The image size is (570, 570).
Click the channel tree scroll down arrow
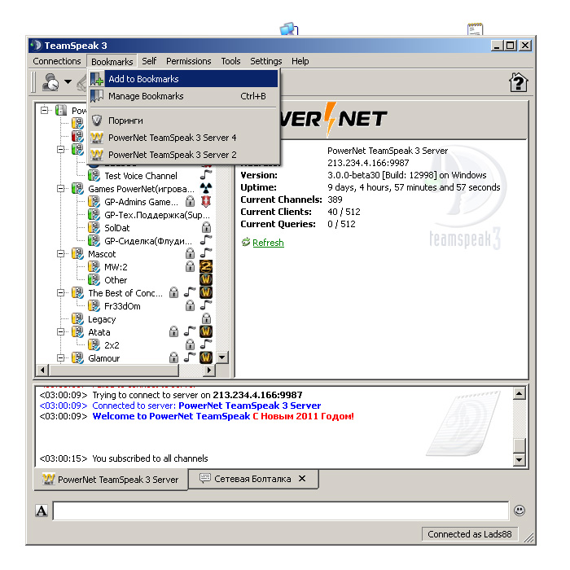point(222,357)
